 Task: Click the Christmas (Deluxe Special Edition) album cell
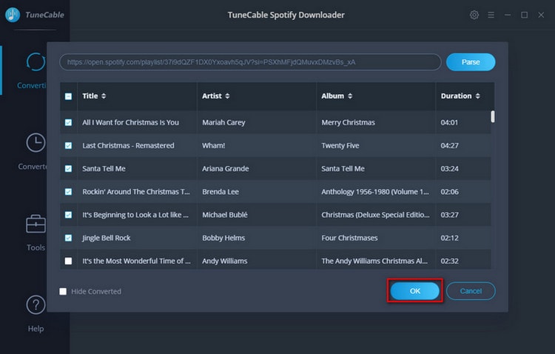point(375,215)
